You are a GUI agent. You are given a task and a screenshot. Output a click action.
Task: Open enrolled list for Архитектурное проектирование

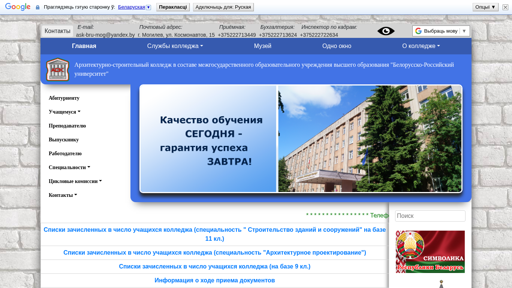[215, 253]
